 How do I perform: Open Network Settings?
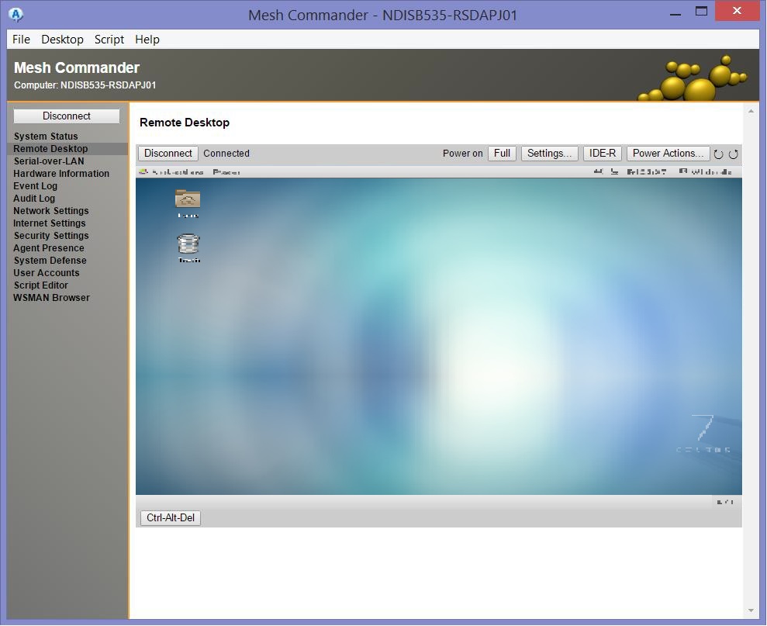pyautogui.click(x=51, y=210)
